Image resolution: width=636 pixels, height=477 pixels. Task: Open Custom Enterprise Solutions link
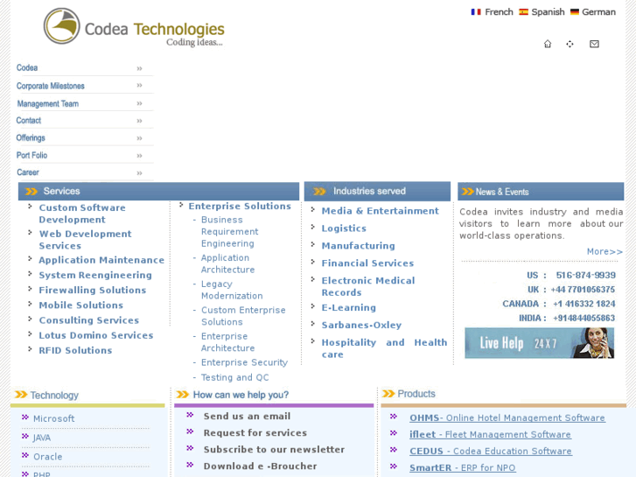click(x=243, y=316)
